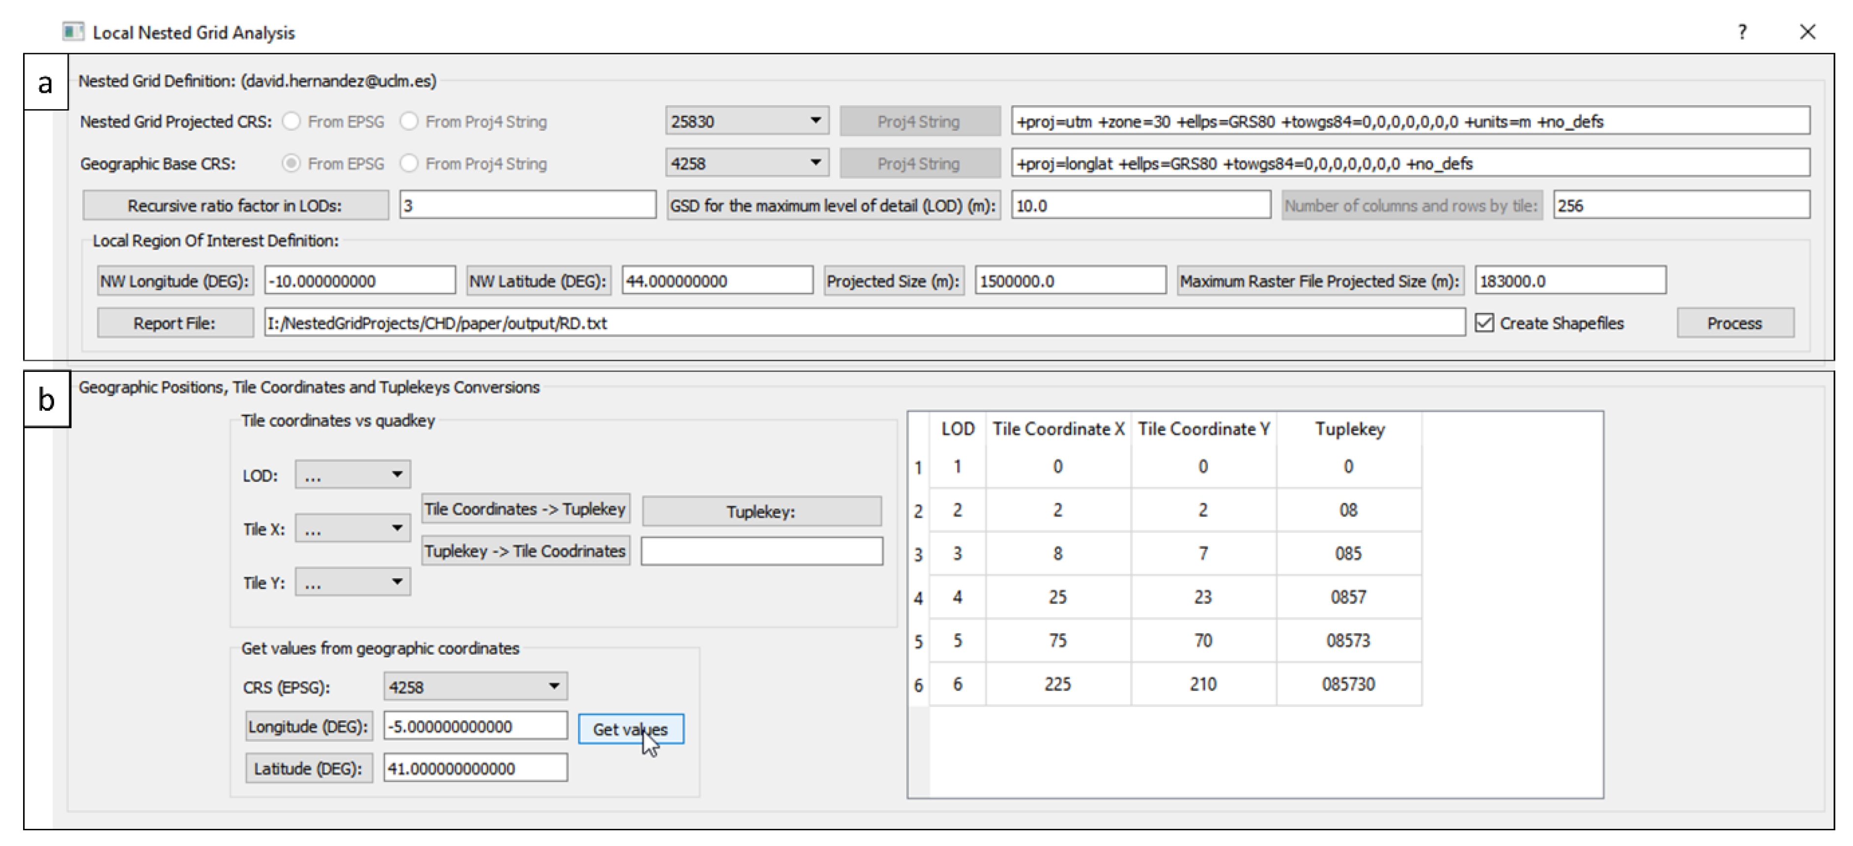The height and width of the screenshot is (846, 1853).
Task: Select From EPSG for Nested Grid Projected CRS
Action: (291, 121)
